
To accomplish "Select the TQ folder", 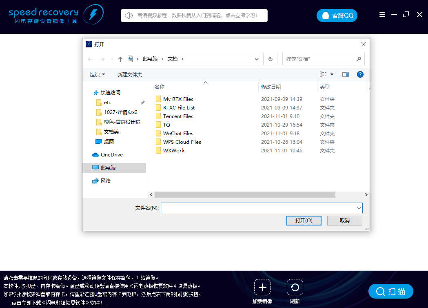I will (166, 125).
